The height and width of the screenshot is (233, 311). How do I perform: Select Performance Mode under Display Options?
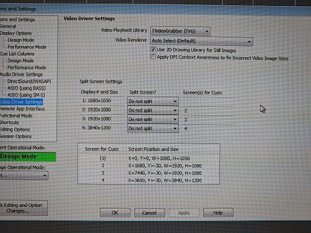pos(27,47)
